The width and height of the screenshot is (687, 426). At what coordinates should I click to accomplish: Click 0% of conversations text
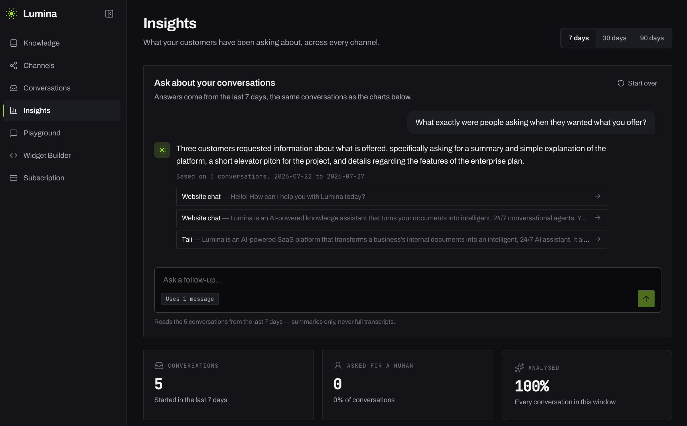click(x=364, y=400)
